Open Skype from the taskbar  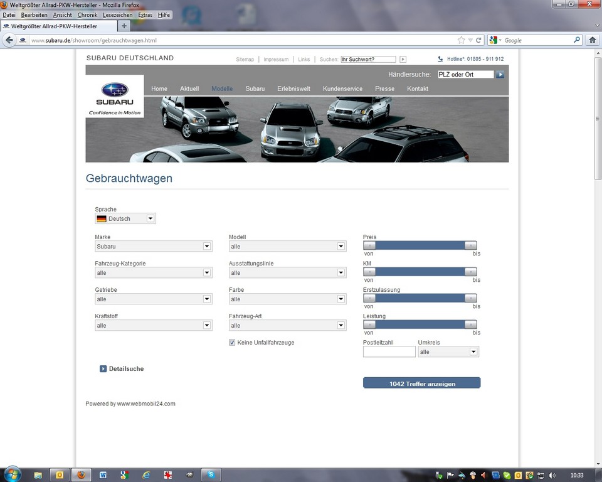tap(211, 475)
